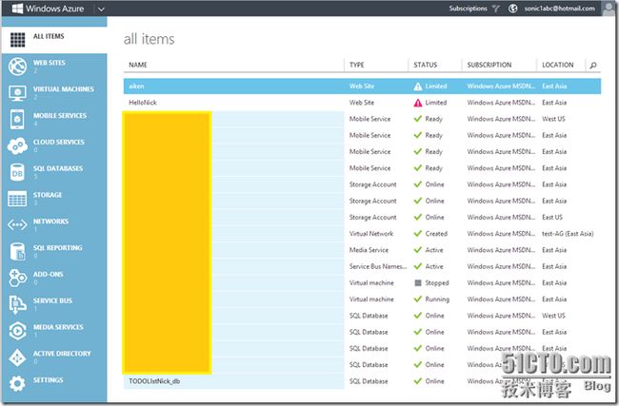Screen dimensions: 619x406
Task: Click Limited status on HelloNick row
Action: (x=436, y=103)
